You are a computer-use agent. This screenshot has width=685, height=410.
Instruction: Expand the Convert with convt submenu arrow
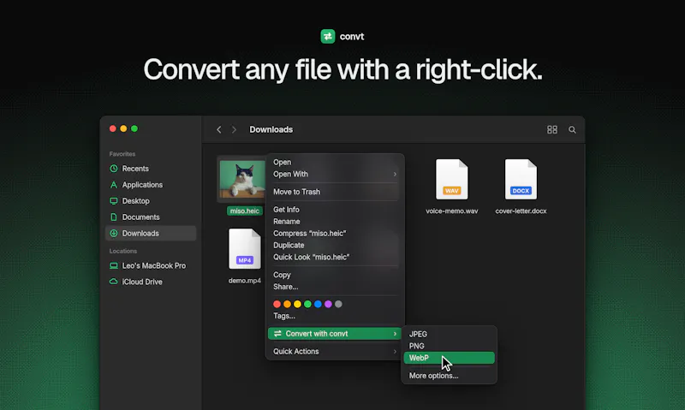point(395,334)
